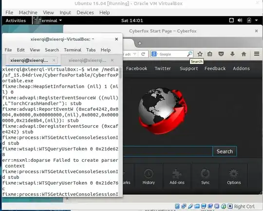
Task: Open the Cyberfox address history dropdown
Action: coord(134,54)
